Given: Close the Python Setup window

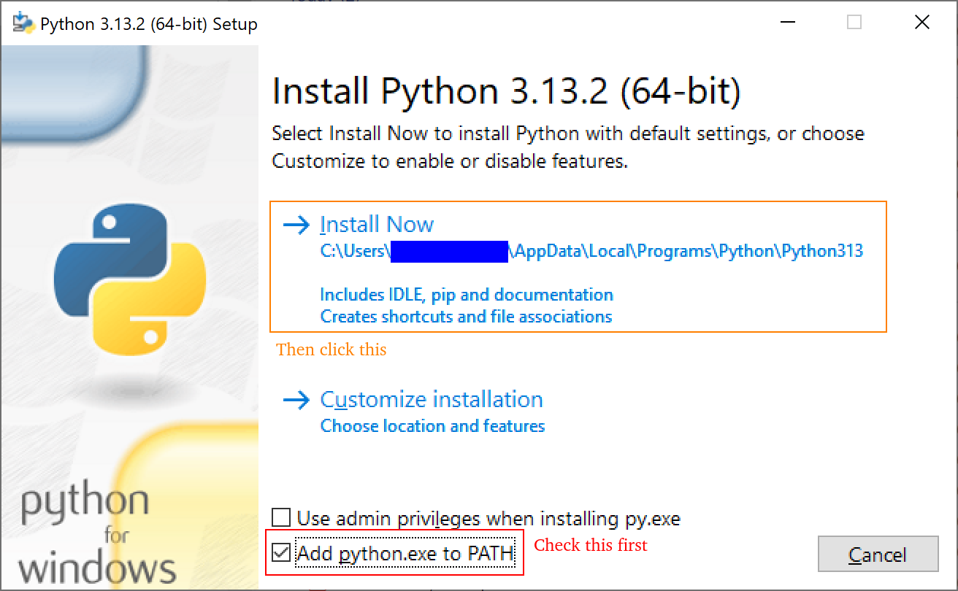Looking at the screenshot, I should [x=921, y=23].
